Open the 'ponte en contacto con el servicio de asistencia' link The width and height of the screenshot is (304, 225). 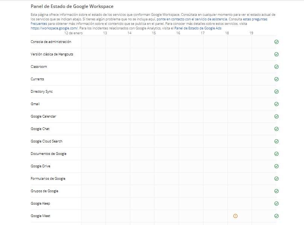click(x=192, y=19)
